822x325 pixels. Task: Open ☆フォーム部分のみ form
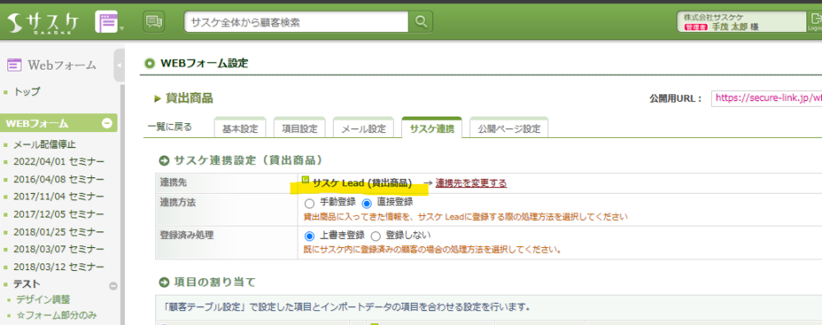click(x=56, y=315)
